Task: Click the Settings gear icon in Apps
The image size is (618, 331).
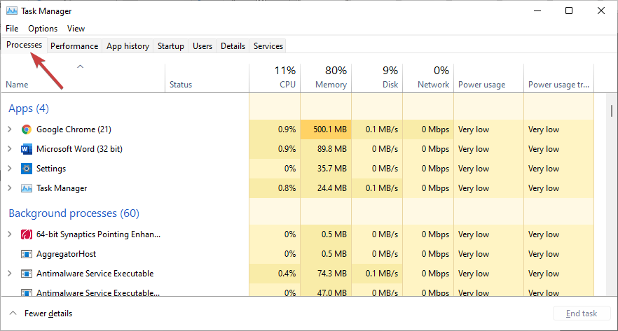Action: click(x=27, y=169)
